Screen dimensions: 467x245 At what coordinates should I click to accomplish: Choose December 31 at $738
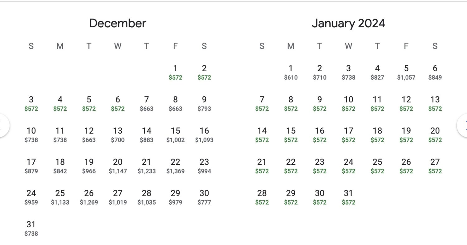(x=31, y=229)
